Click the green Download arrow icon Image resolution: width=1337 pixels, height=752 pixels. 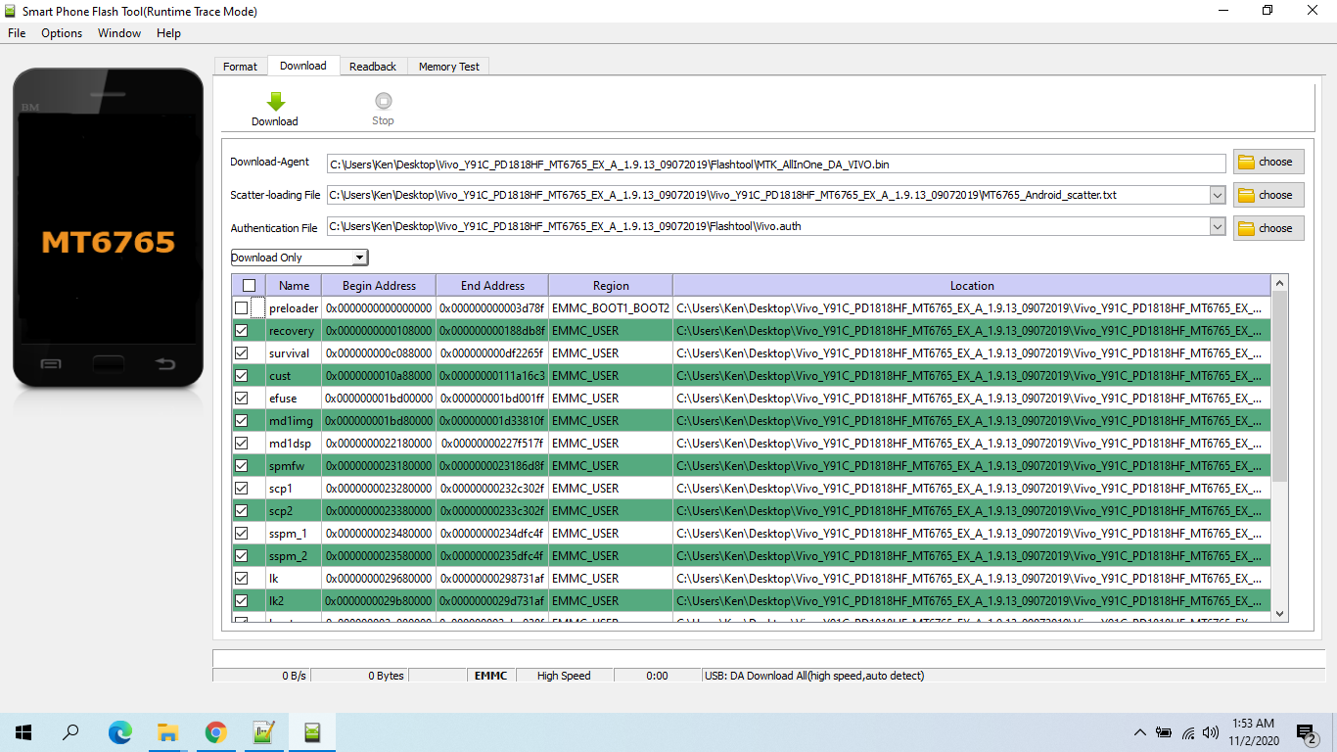pyautogui.click(x=275, y=101)
